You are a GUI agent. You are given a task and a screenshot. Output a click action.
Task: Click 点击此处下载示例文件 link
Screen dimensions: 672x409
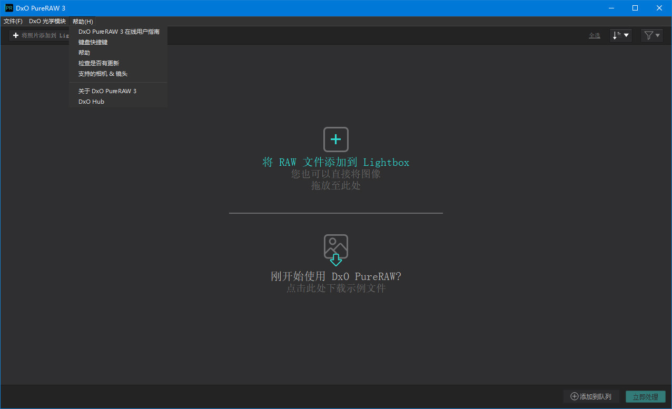336,288
